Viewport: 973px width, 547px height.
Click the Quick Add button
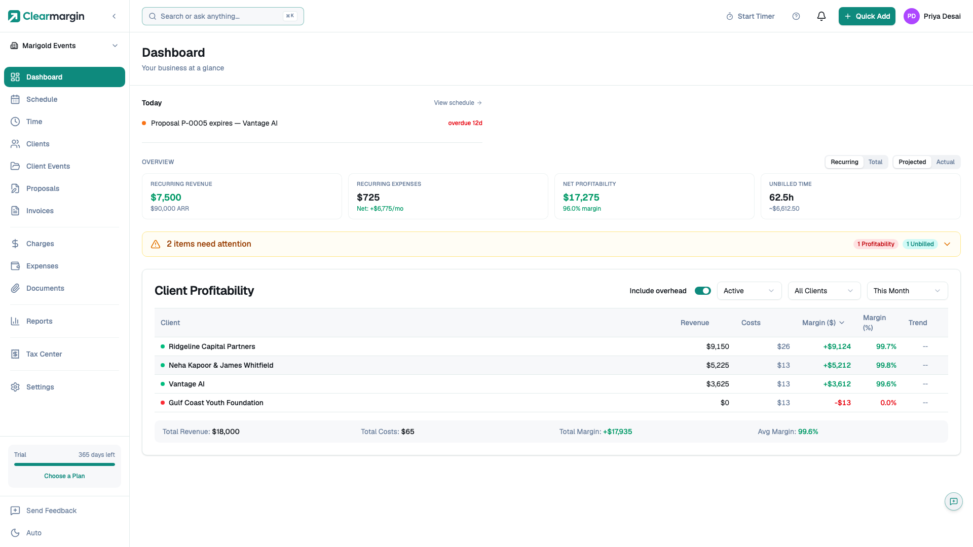pyautogui.click(x=867, y=16)
